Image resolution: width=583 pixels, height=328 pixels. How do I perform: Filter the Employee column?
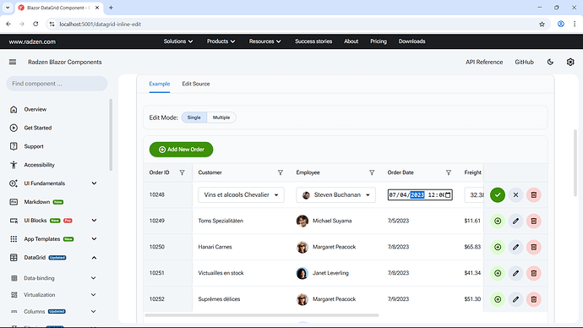pos(372,172)
